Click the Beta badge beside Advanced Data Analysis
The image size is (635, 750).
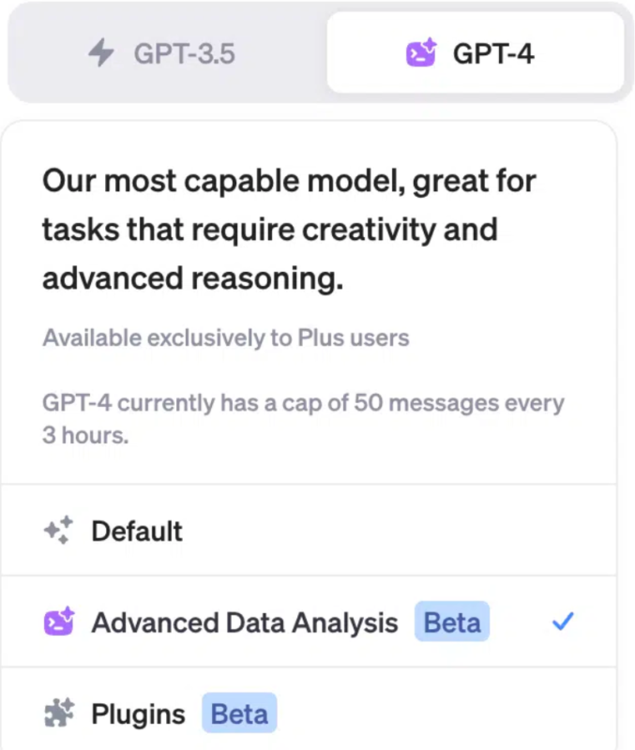(451, 622)
